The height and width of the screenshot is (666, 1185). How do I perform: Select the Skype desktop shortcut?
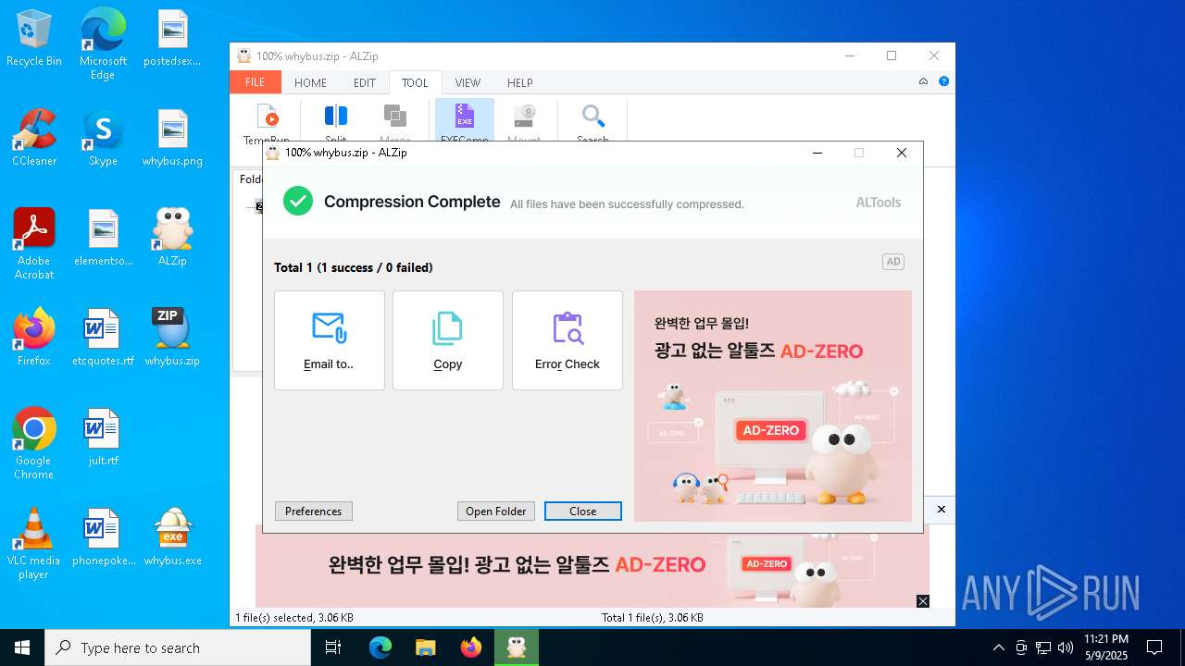point(103,139)
